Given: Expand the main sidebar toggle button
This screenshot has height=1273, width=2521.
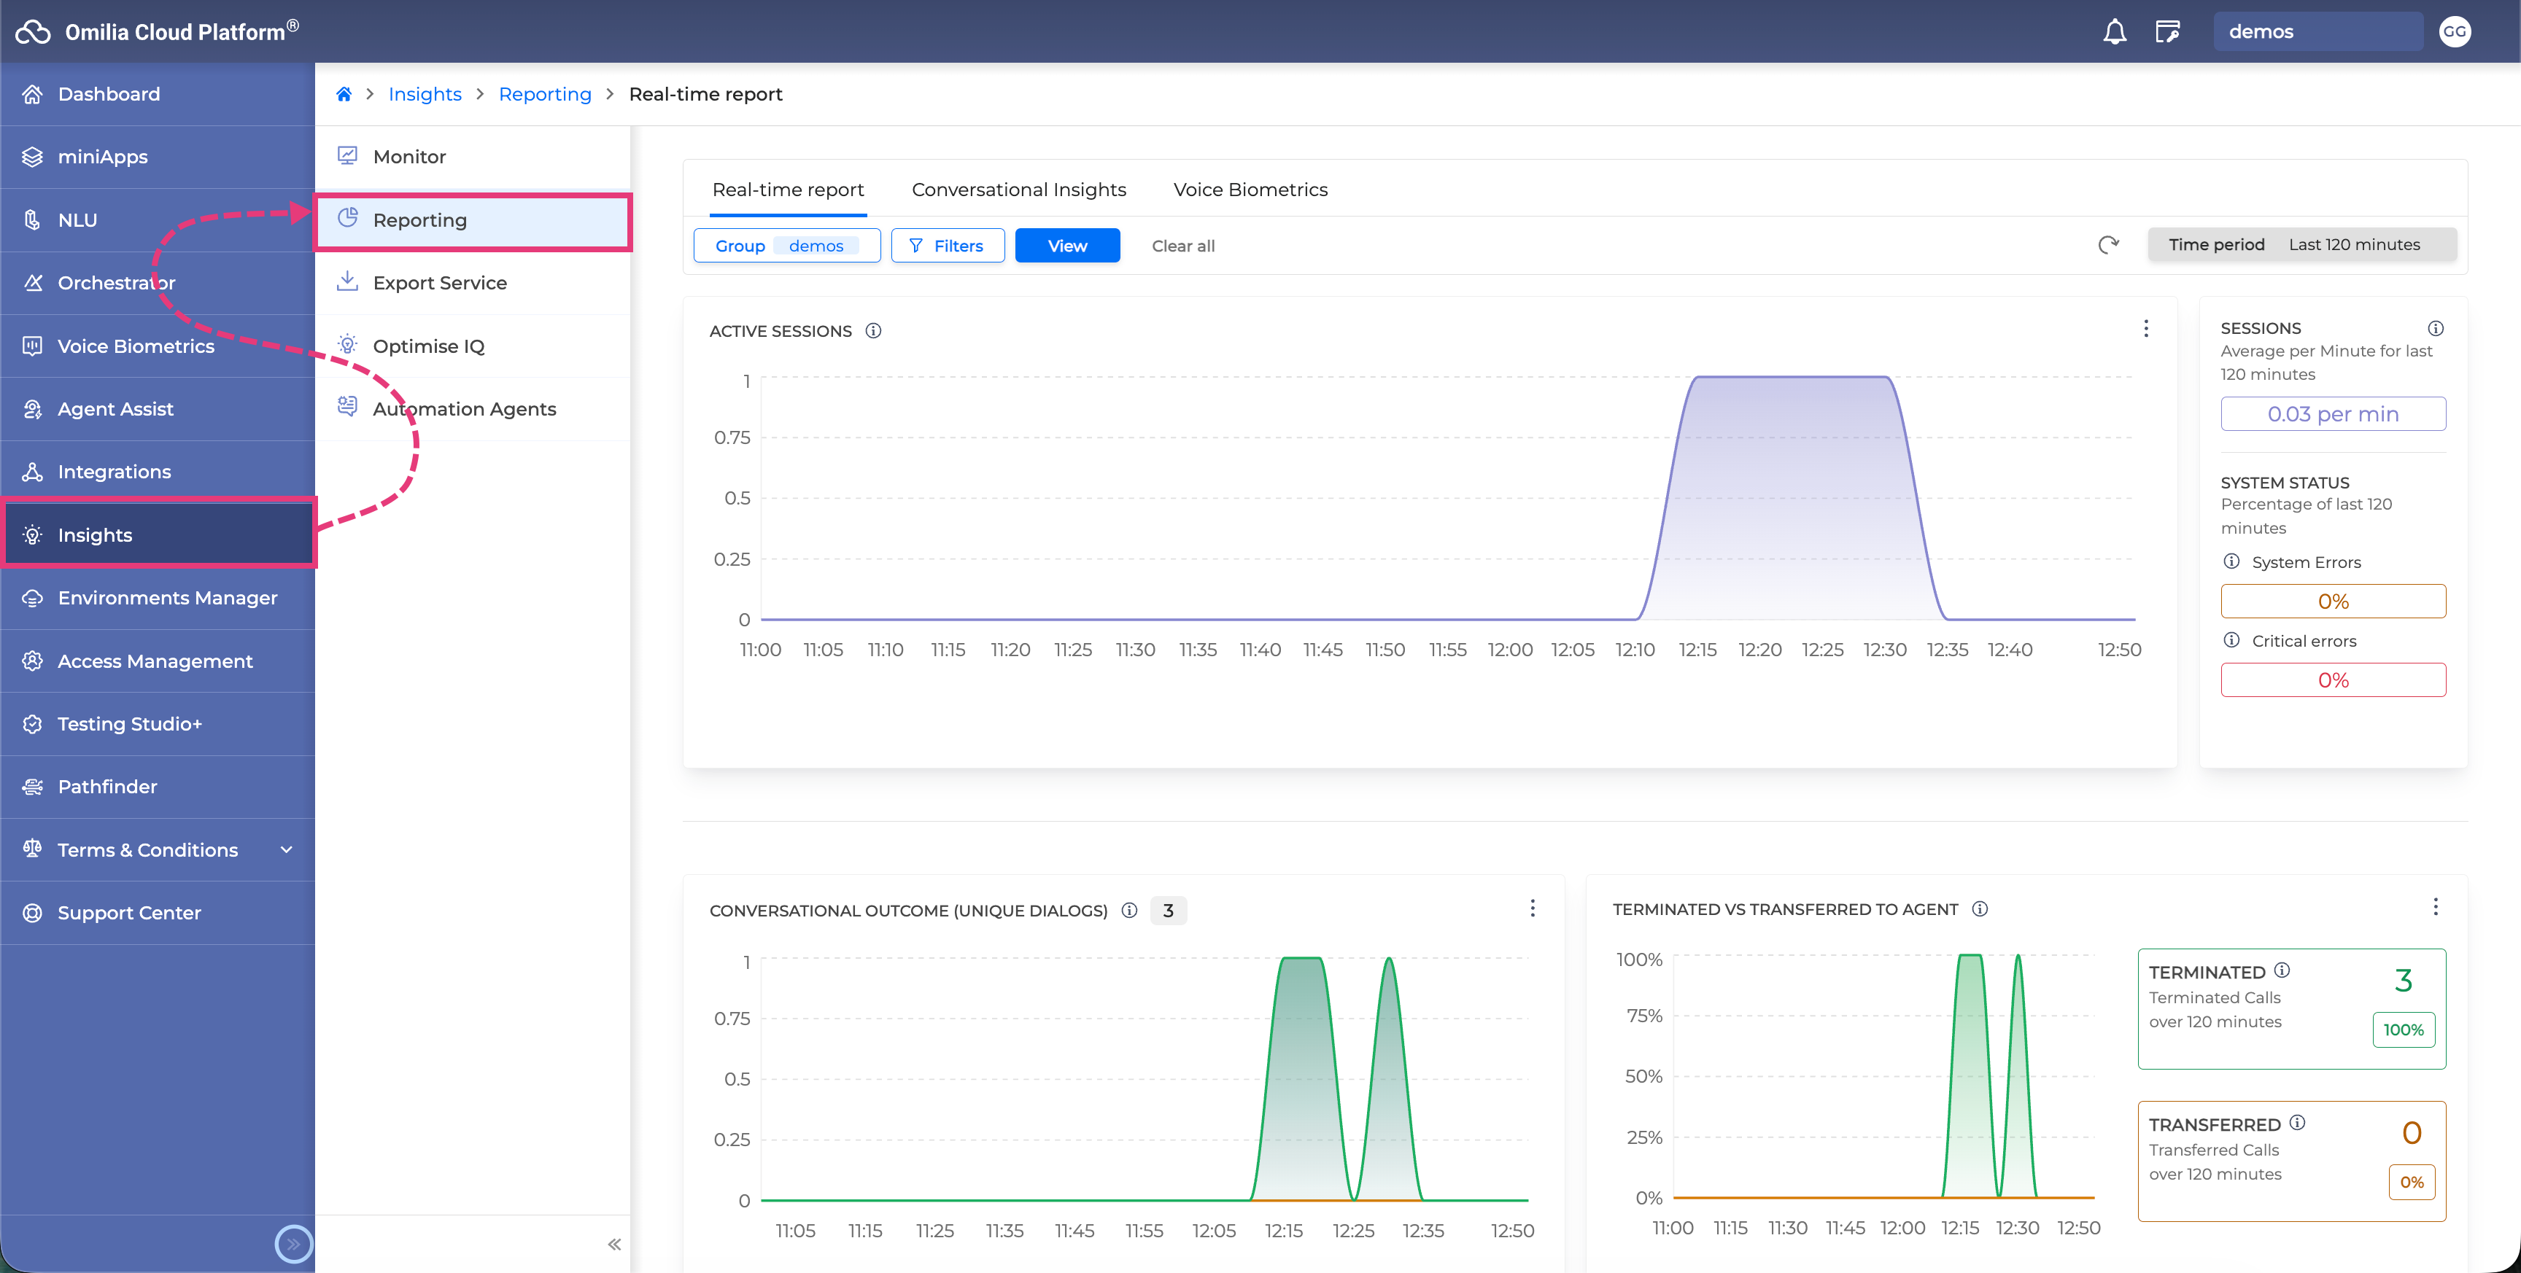Looking at the screenshot, I should (x=293, y=1245).
